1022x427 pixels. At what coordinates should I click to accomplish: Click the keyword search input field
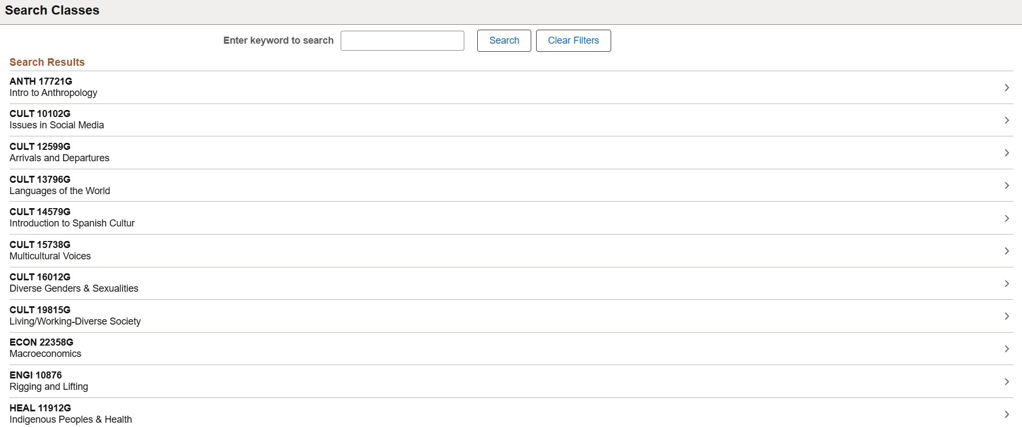click(x=402, y=40)
